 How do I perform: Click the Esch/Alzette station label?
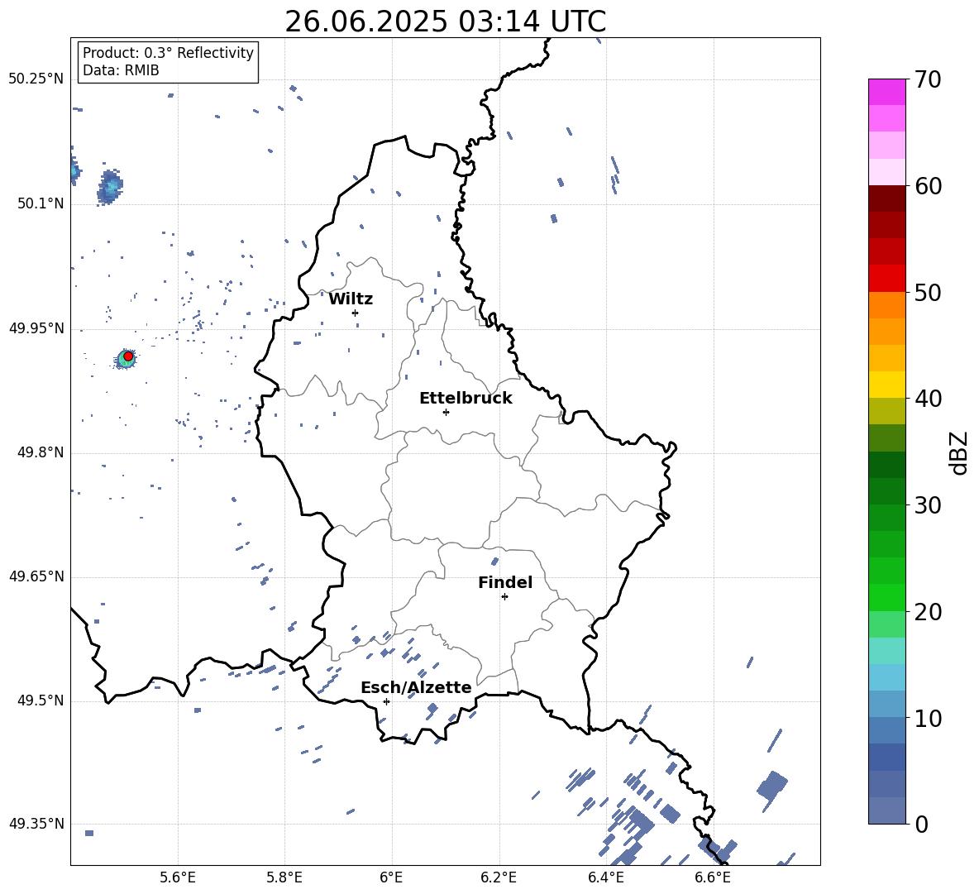416,687
